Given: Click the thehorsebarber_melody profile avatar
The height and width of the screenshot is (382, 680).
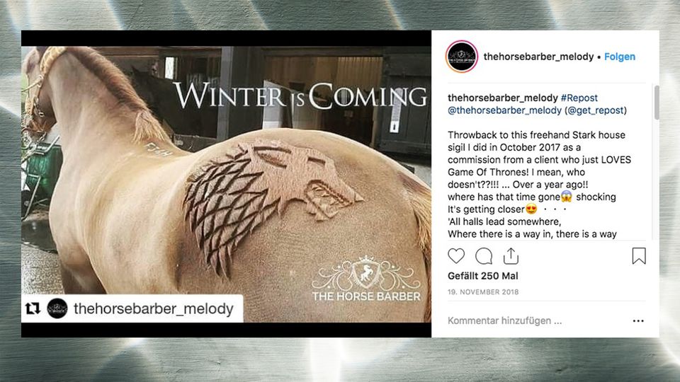Looking at the screenshot, I should (461, 57).
